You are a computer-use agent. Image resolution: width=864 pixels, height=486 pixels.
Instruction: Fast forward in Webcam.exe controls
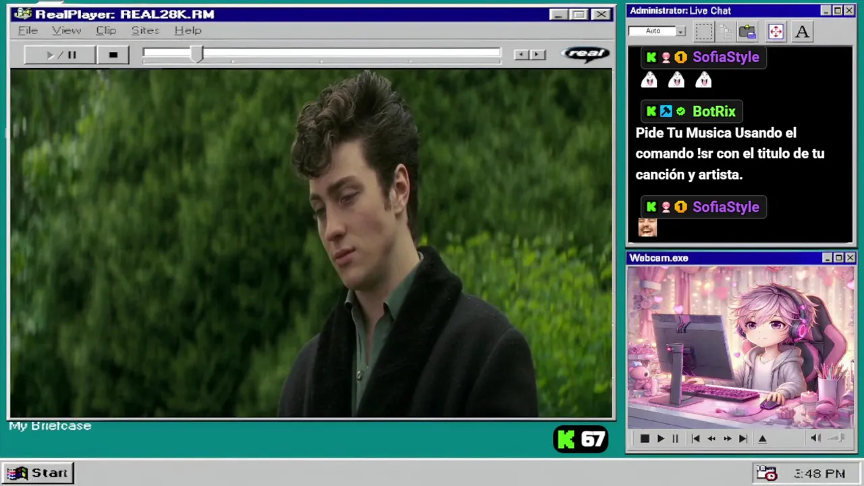point(727,439)
